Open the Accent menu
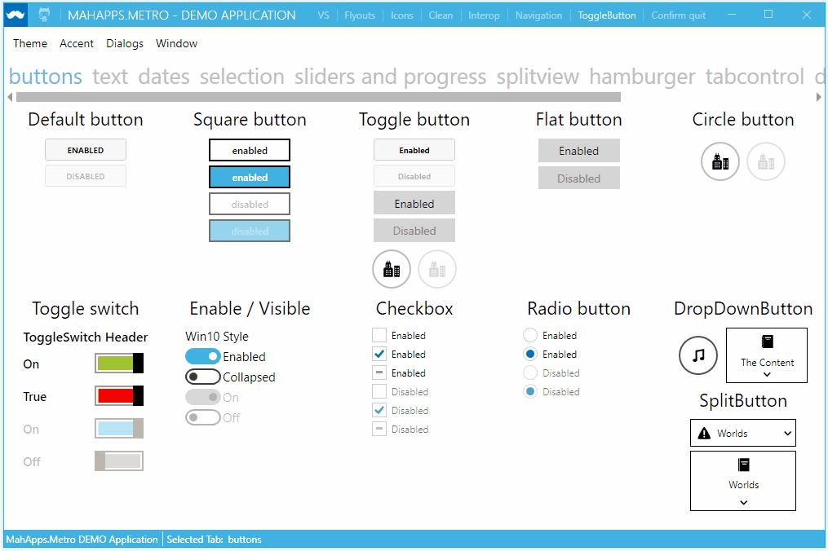 77,43
